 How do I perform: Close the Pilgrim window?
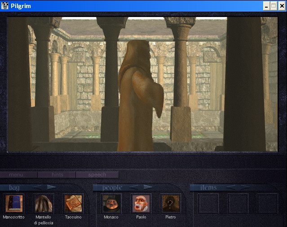pos(282,6)
